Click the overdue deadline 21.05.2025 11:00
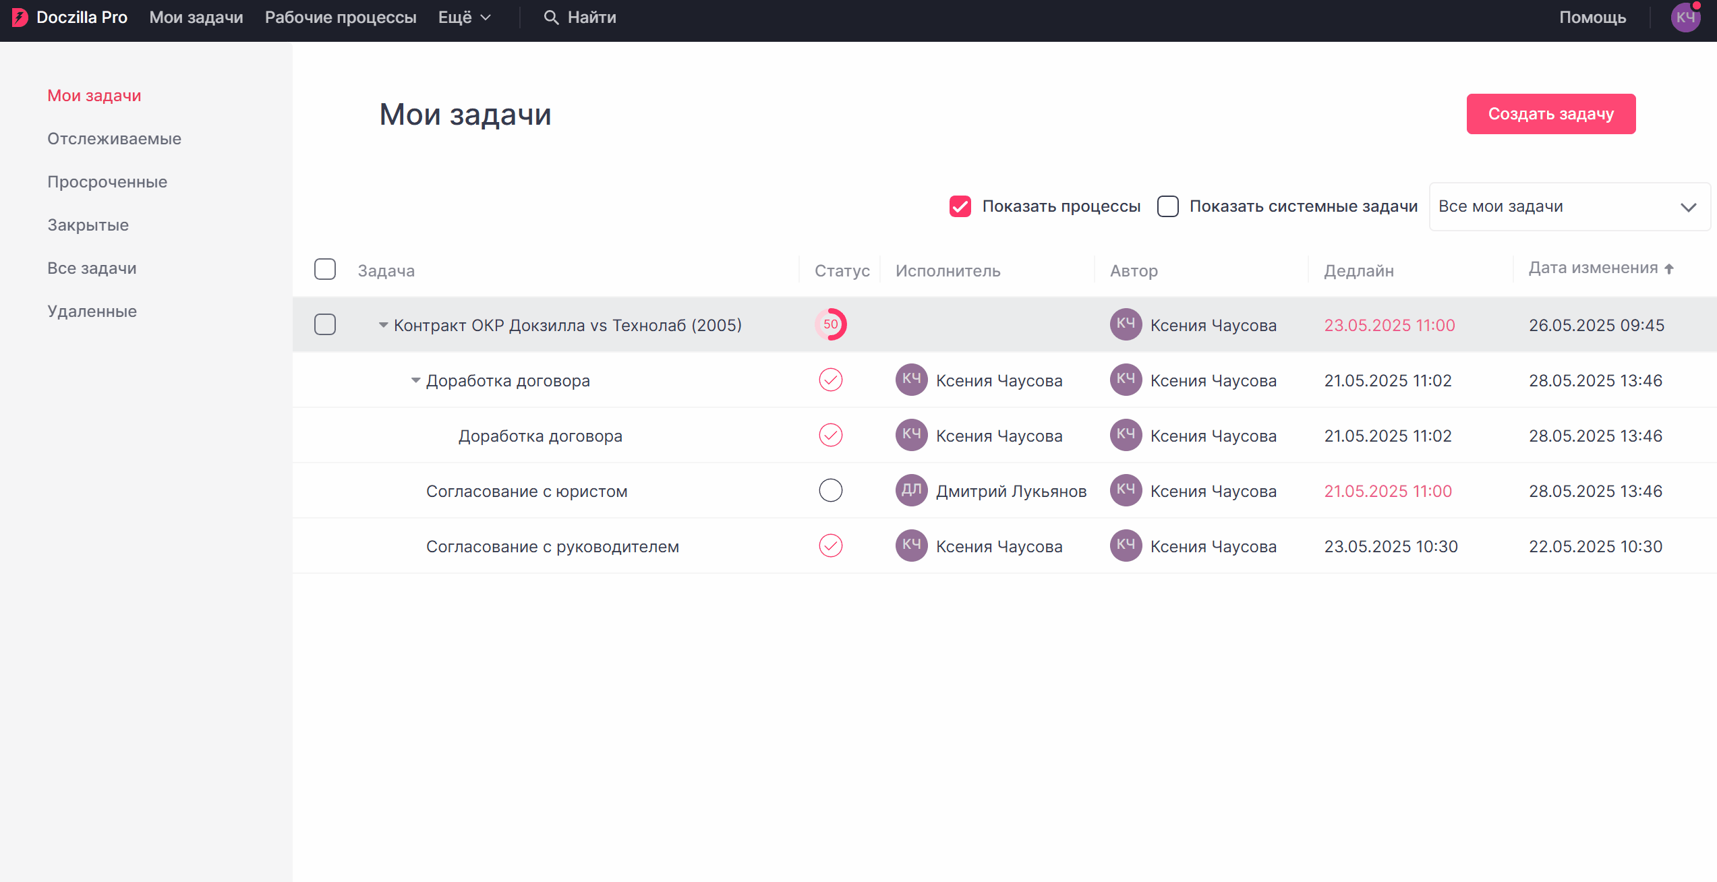 tap(1388, 491)
